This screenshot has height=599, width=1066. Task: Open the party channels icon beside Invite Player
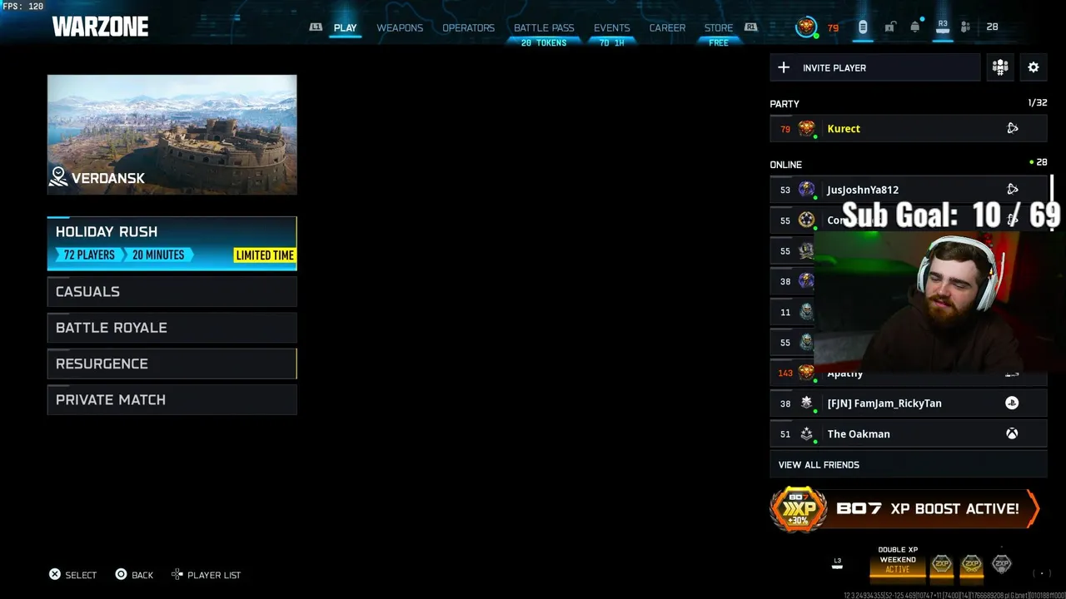(1000, 67)
